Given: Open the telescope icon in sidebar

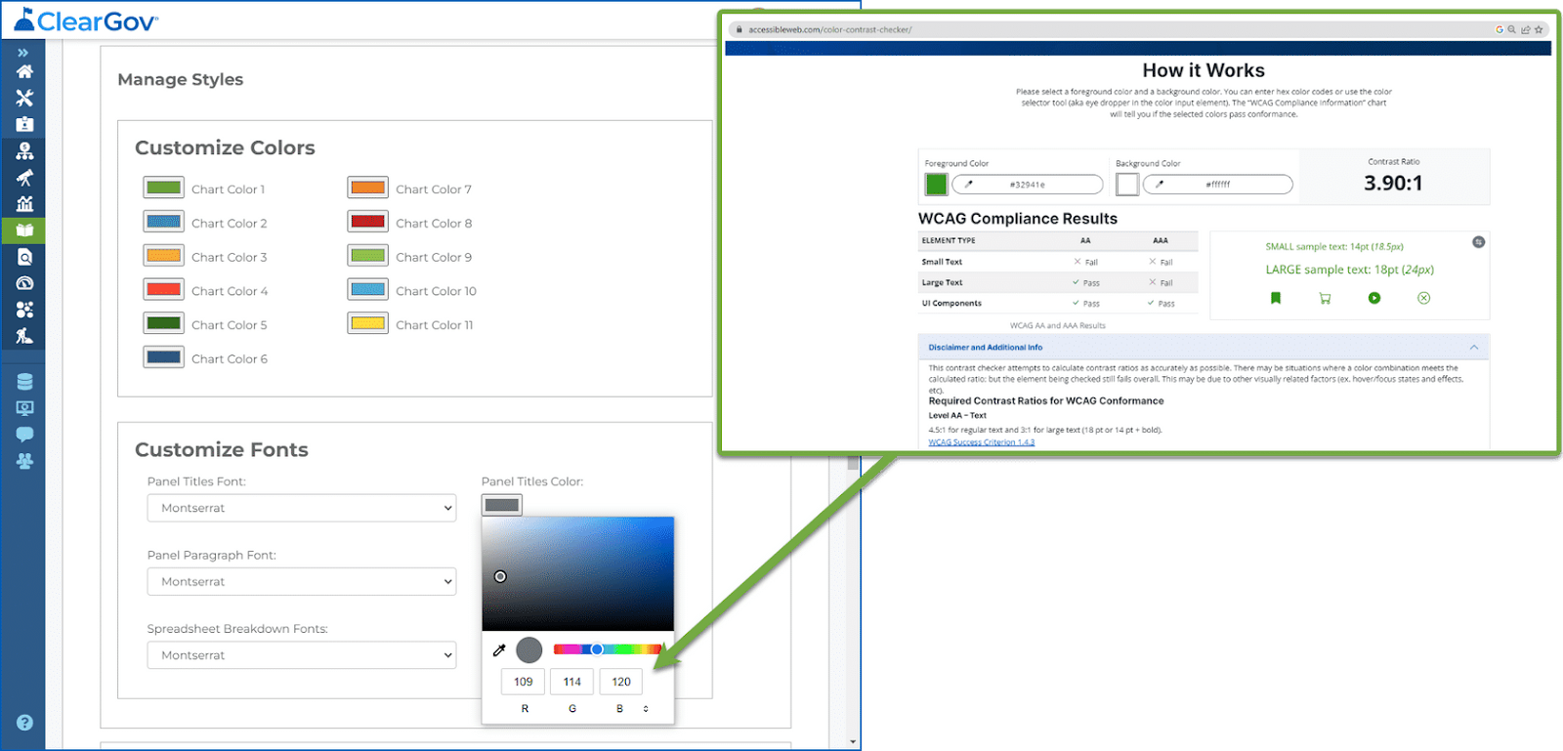Looking at the screenshot, I should [24, 177].
